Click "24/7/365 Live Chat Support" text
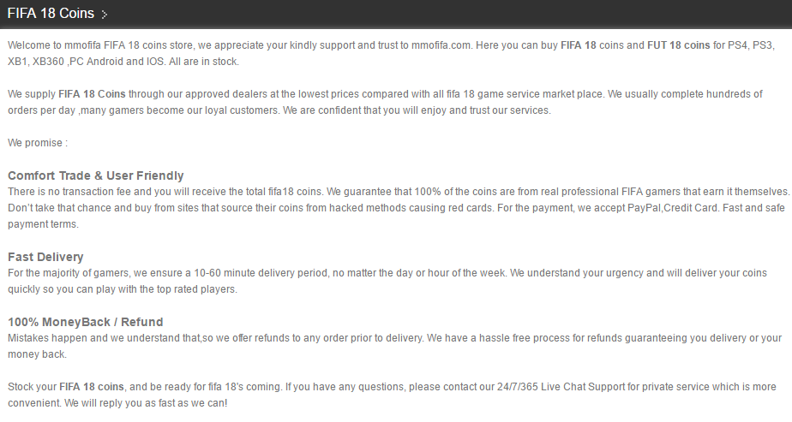Screen dimensions: 792x422 coord(561,387)
